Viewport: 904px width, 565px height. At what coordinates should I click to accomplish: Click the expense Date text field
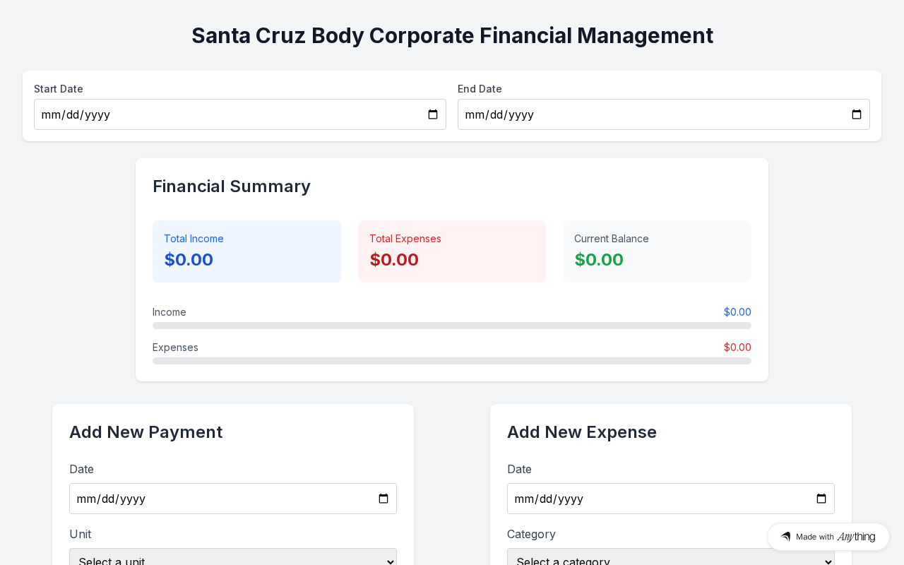click(657, 499)
